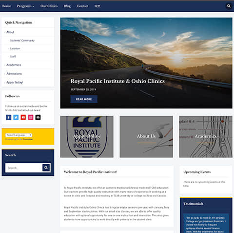Click the READ MORE button on hero banner
Viewport: 234px width, 233px height.
pyautogui.click(x=84, y=99)
